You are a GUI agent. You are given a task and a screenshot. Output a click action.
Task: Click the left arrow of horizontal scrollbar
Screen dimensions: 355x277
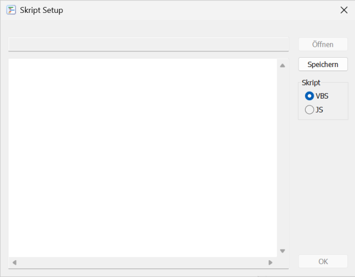point(15,262)
